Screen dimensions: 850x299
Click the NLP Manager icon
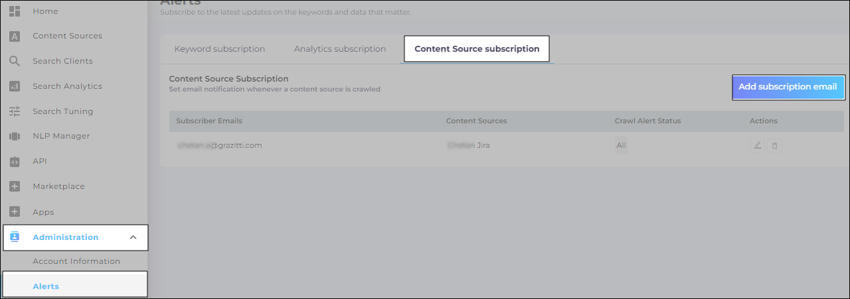point(15,137)
